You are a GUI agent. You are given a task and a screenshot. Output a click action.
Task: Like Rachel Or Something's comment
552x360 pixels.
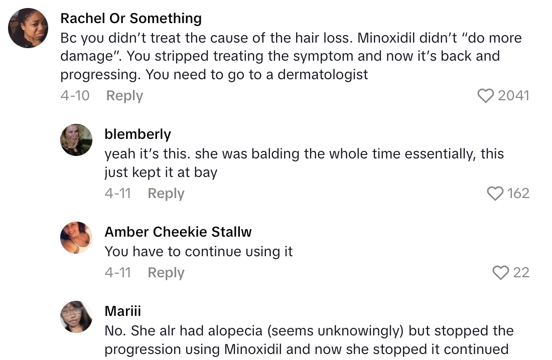pyautogui.click(x=485, y=96)
